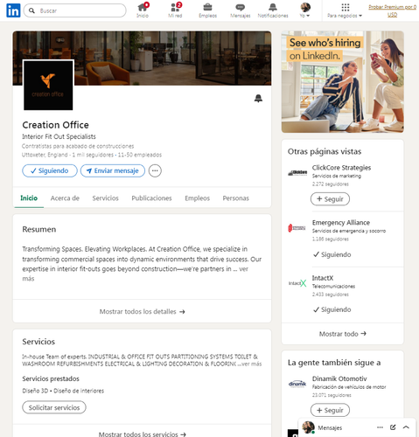Expand the Mensajes chat panel chevron

click(x=406, y=427)
